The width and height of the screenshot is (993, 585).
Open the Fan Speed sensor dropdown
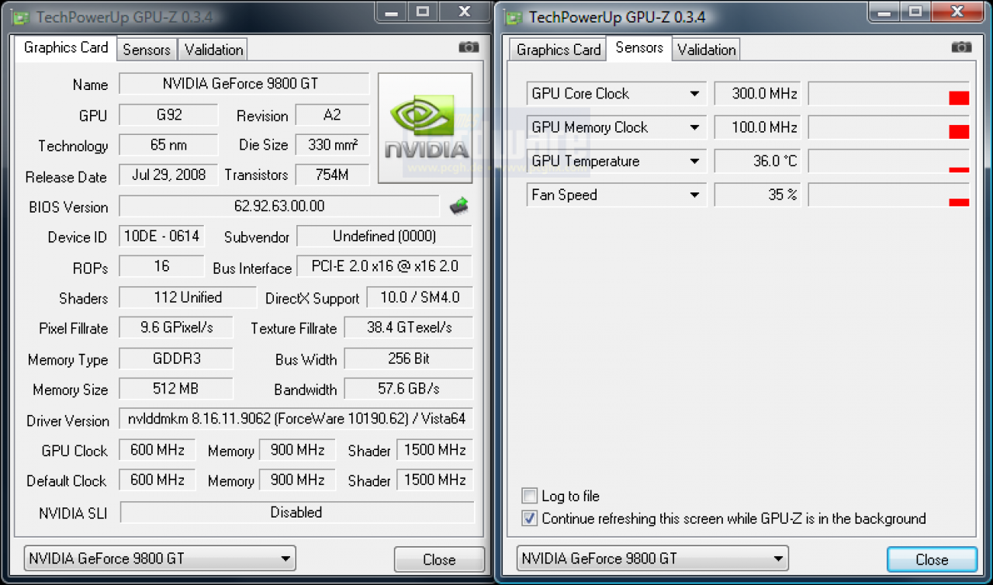694,196
